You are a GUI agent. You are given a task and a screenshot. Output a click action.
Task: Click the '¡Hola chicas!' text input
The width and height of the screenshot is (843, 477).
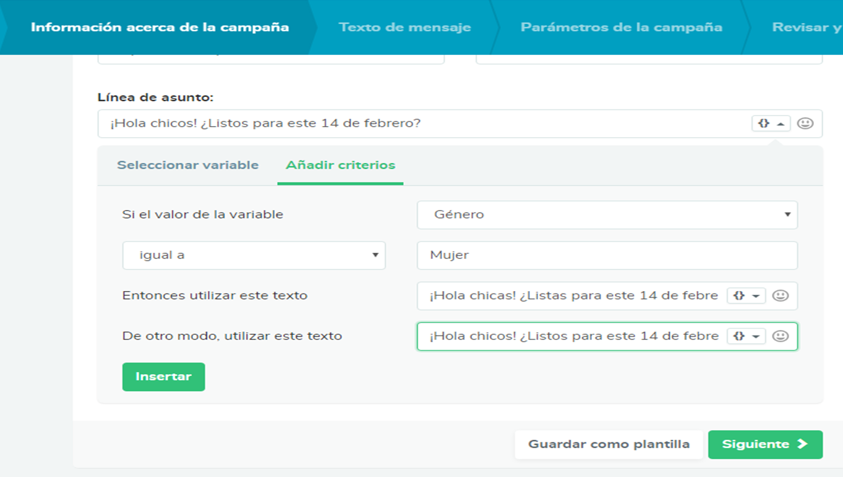572,295
